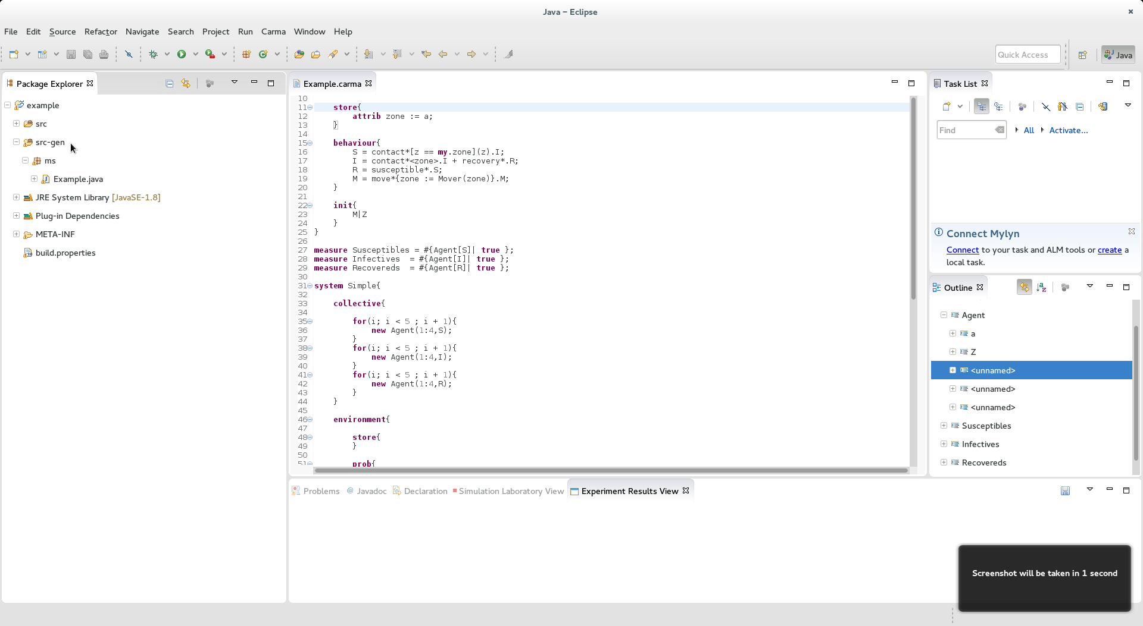
Task: Click the Save All icon in the toolbar
Action: coord(88,54)
